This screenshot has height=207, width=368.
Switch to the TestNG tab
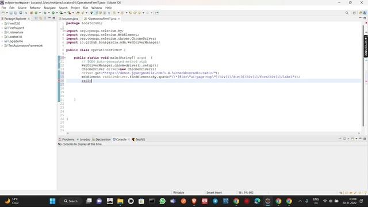pyautogui.click(x=139, y=139)
